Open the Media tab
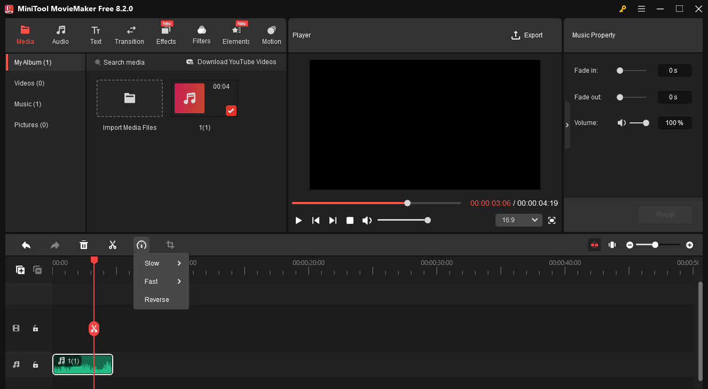The image size is (708, 389). (25, 35)
